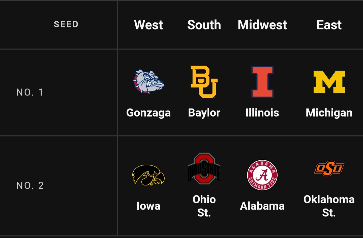The image size is (363, 238).
Task: Open the Baylor team name link
Action: click(x=204, y=113)
